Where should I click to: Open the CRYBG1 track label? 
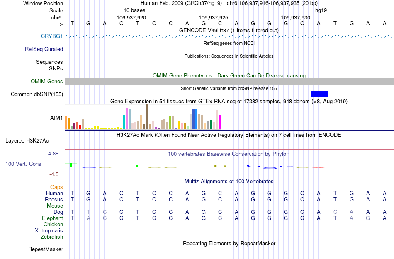coord(52,36)
